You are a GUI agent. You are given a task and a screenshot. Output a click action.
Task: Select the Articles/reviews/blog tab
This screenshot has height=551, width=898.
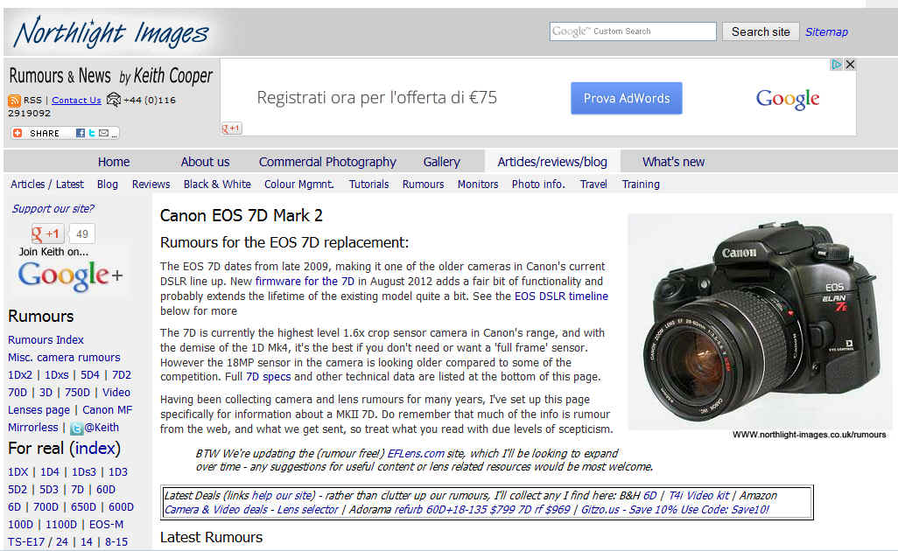(x=552, y=162)
